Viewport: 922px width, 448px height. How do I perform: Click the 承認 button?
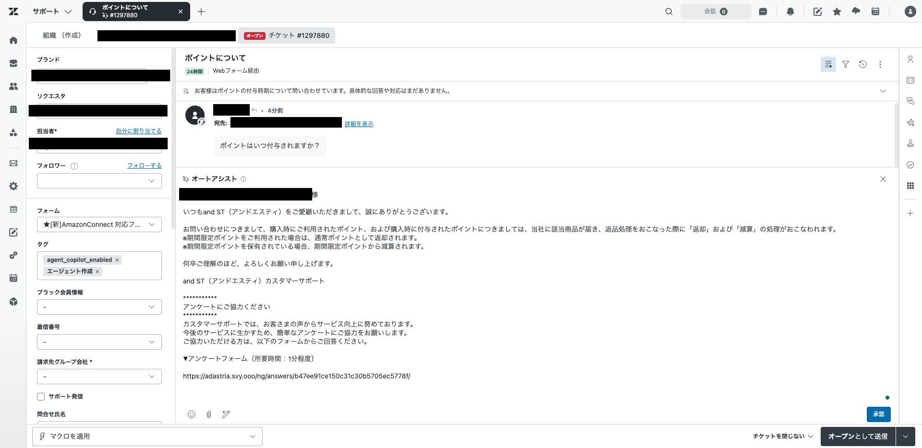tap(879, 414)
